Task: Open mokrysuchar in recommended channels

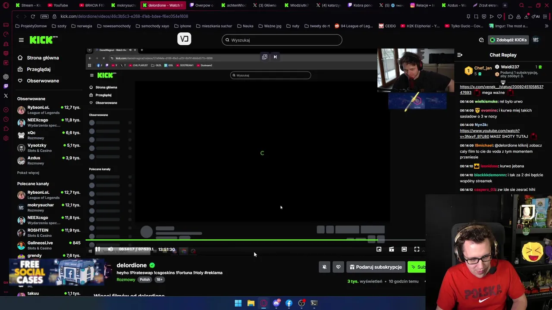Action: (x=49, y=208)
